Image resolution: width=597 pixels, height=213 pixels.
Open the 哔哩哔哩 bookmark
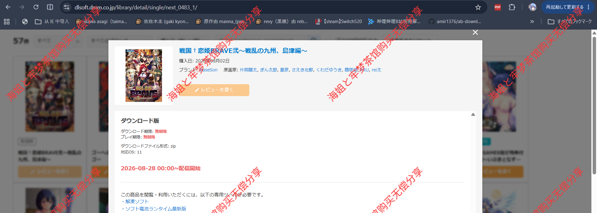coord(394,22)
